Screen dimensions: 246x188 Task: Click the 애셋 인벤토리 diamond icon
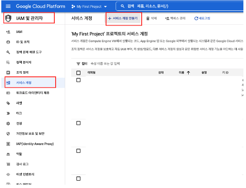point(8,175)
